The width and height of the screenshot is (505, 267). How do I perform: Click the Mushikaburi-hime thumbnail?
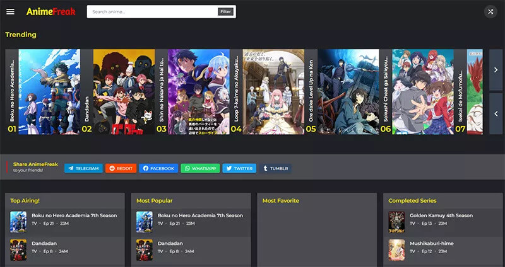pos(396,249)
